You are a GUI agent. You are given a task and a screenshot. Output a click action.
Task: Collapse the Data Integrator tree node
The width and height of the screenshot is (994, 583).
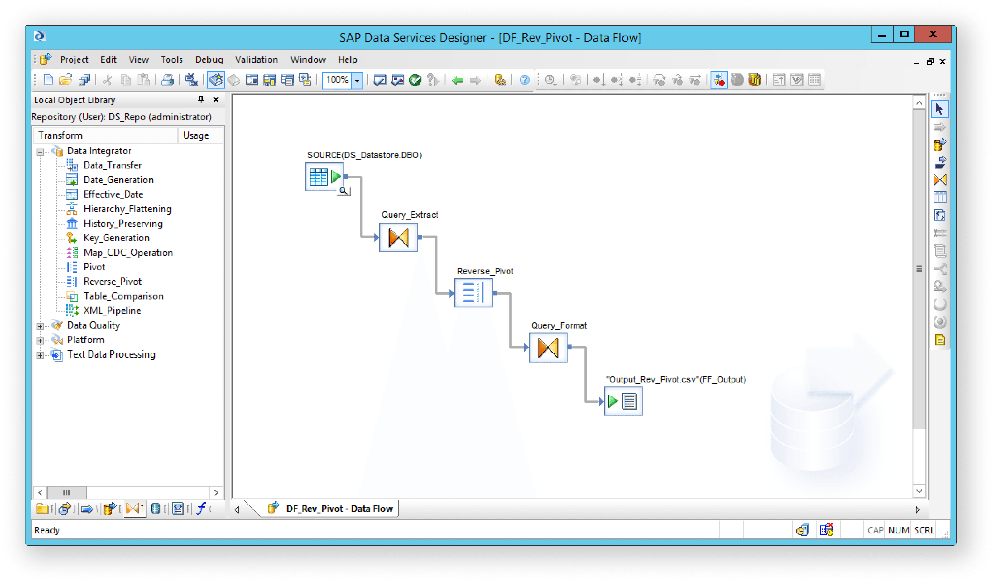pyautogui.click(x=40, y=151)
